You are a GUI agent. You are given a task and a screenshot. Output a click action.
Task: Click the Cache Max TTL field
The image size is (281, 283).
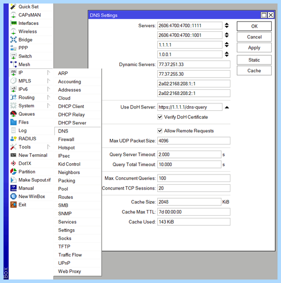pos(194,212)
